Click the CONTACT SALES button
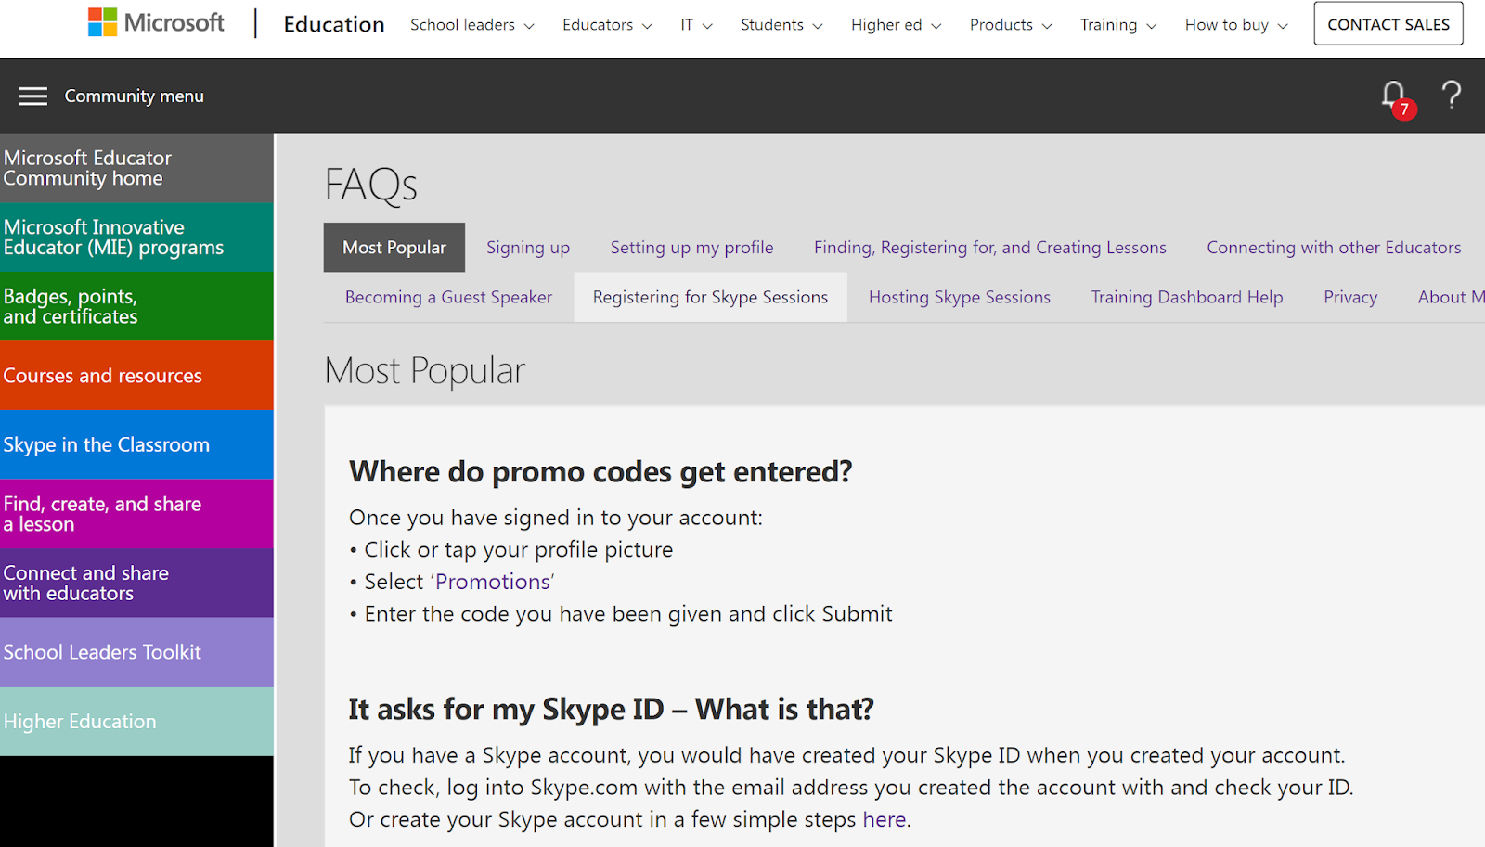 pos(1388,24)
